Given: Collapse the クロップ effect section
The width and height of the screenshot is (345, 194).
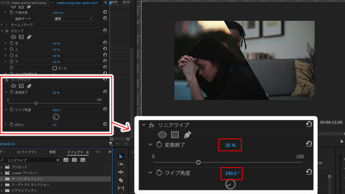Looking at the screenshot, I should 2,31.
